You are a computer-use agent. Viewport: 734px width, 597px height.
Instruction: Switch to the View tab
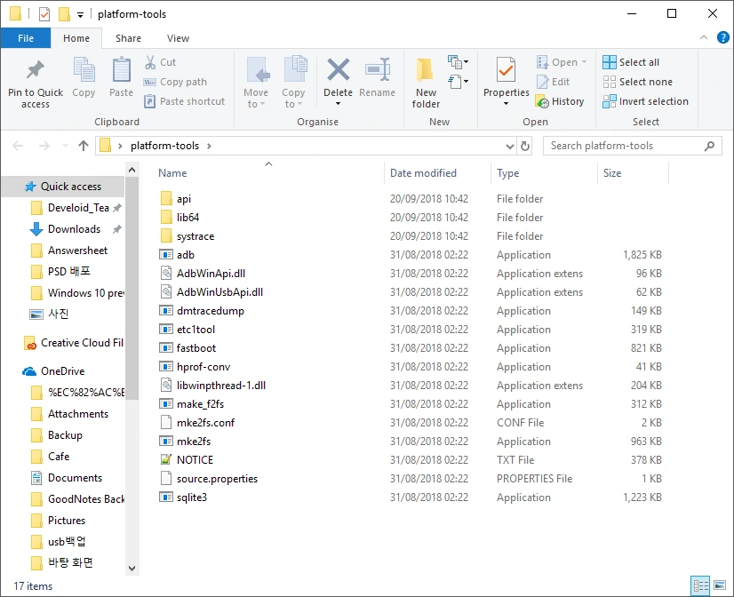point(179,38)
